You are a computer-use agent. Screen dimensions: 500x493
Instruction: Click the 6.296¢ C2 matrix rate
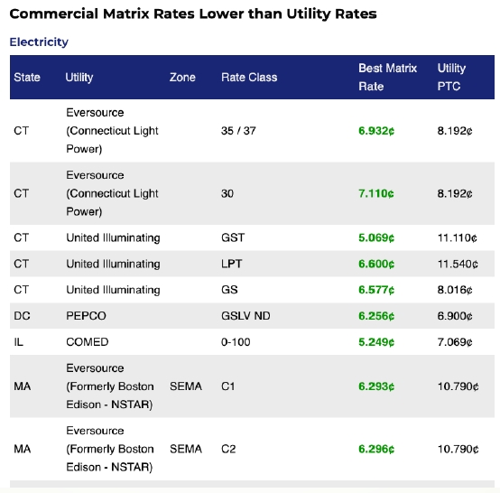[376, 450]
